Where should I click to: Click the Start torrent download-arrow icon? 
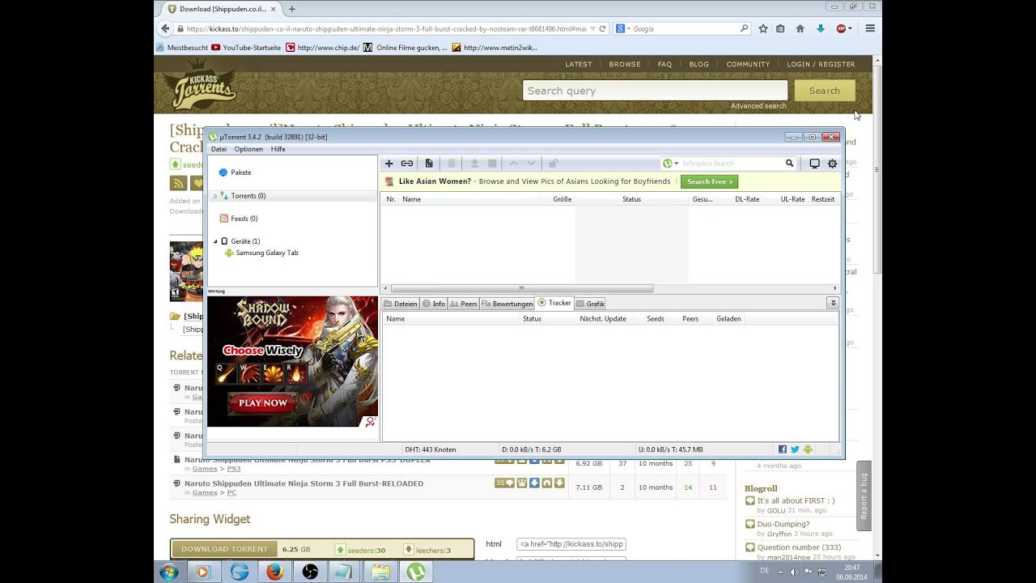point(475,164)
